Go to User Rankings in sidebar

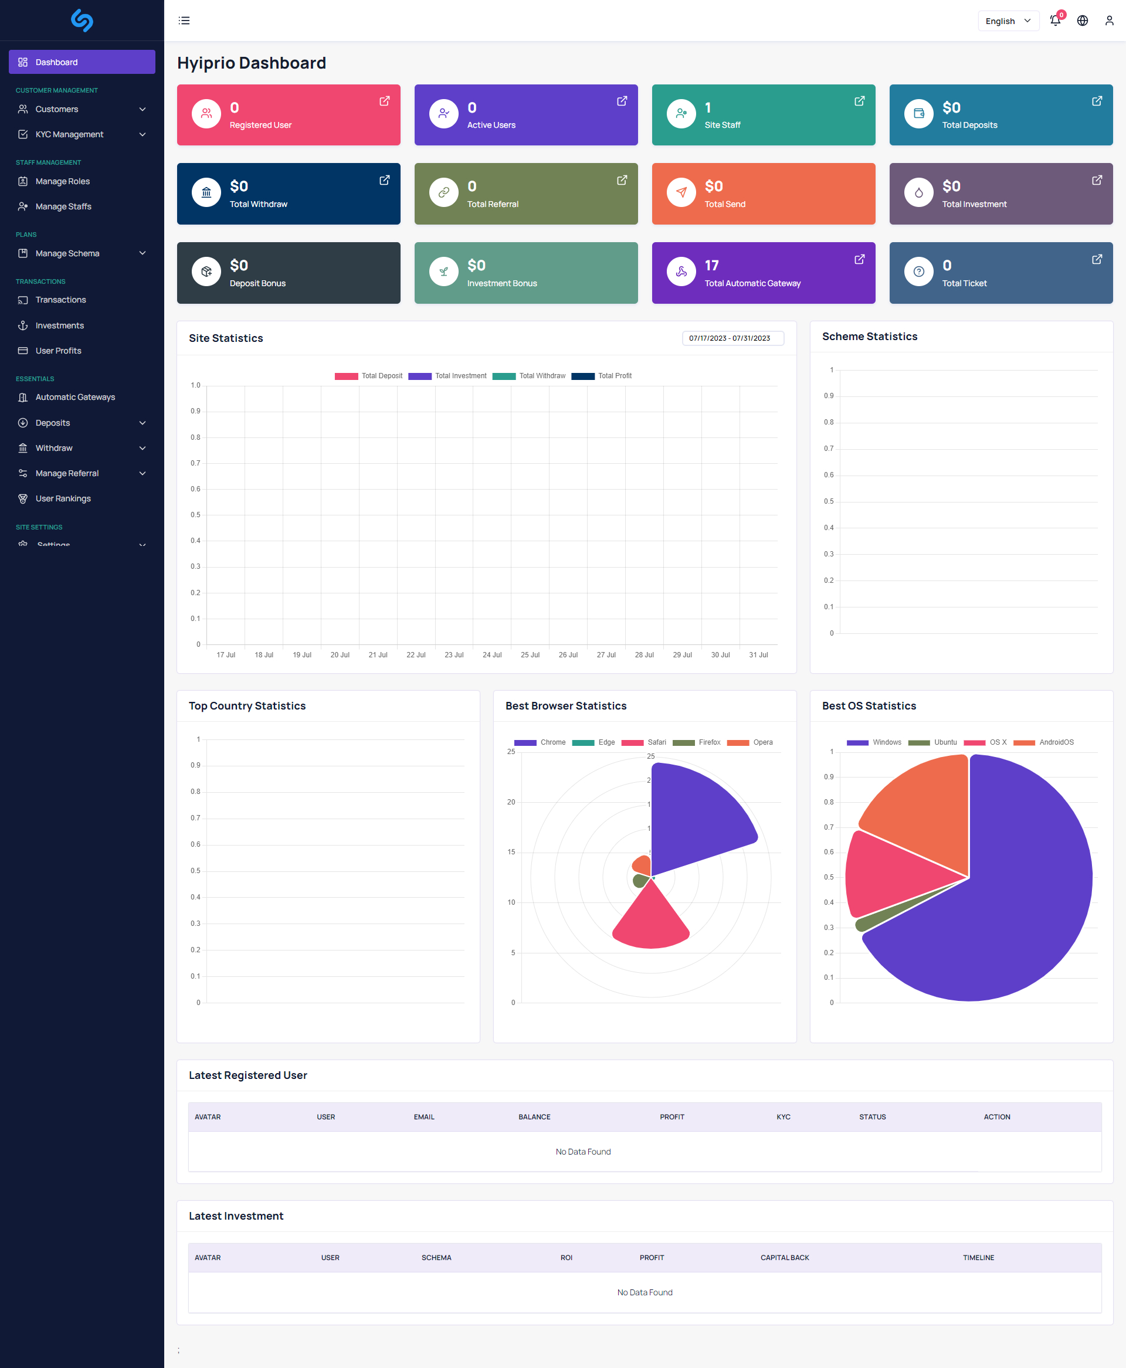tap(63, 498)
